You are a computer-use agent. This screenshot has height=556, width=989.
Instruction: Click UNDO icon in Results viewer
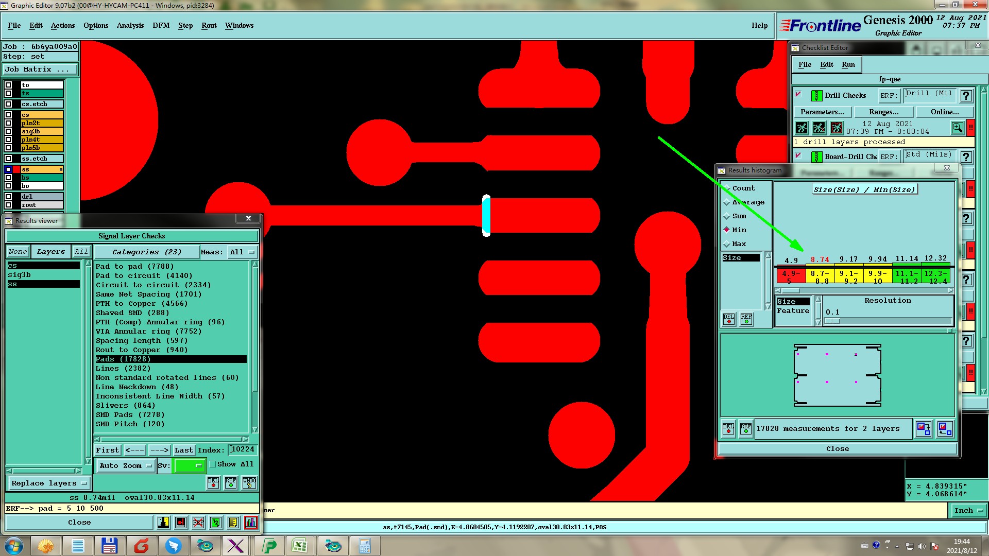249,482
